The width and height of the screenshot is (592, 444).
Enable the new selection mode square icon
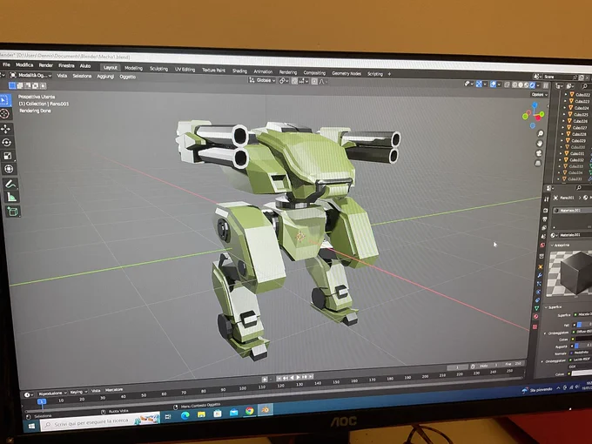[12, 85]
